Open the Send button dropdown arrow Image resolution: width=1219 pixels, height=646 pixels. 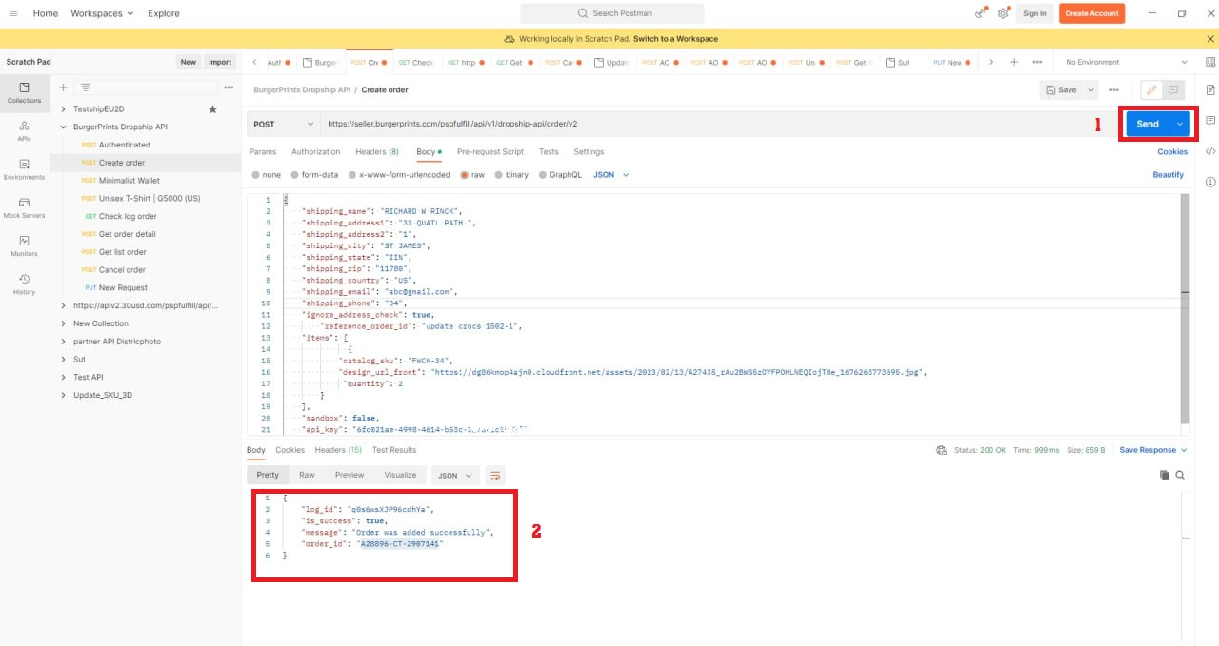tap(1181, 124)
